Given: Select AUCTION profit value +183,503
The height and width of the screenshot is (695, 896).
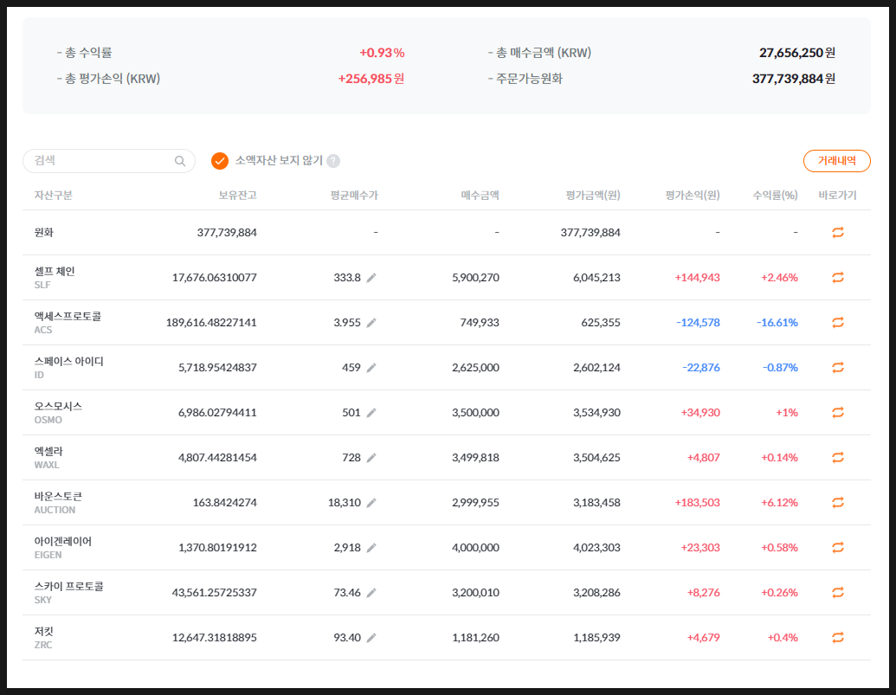Looking at the screenshot, I should click(x=697, y=503).
